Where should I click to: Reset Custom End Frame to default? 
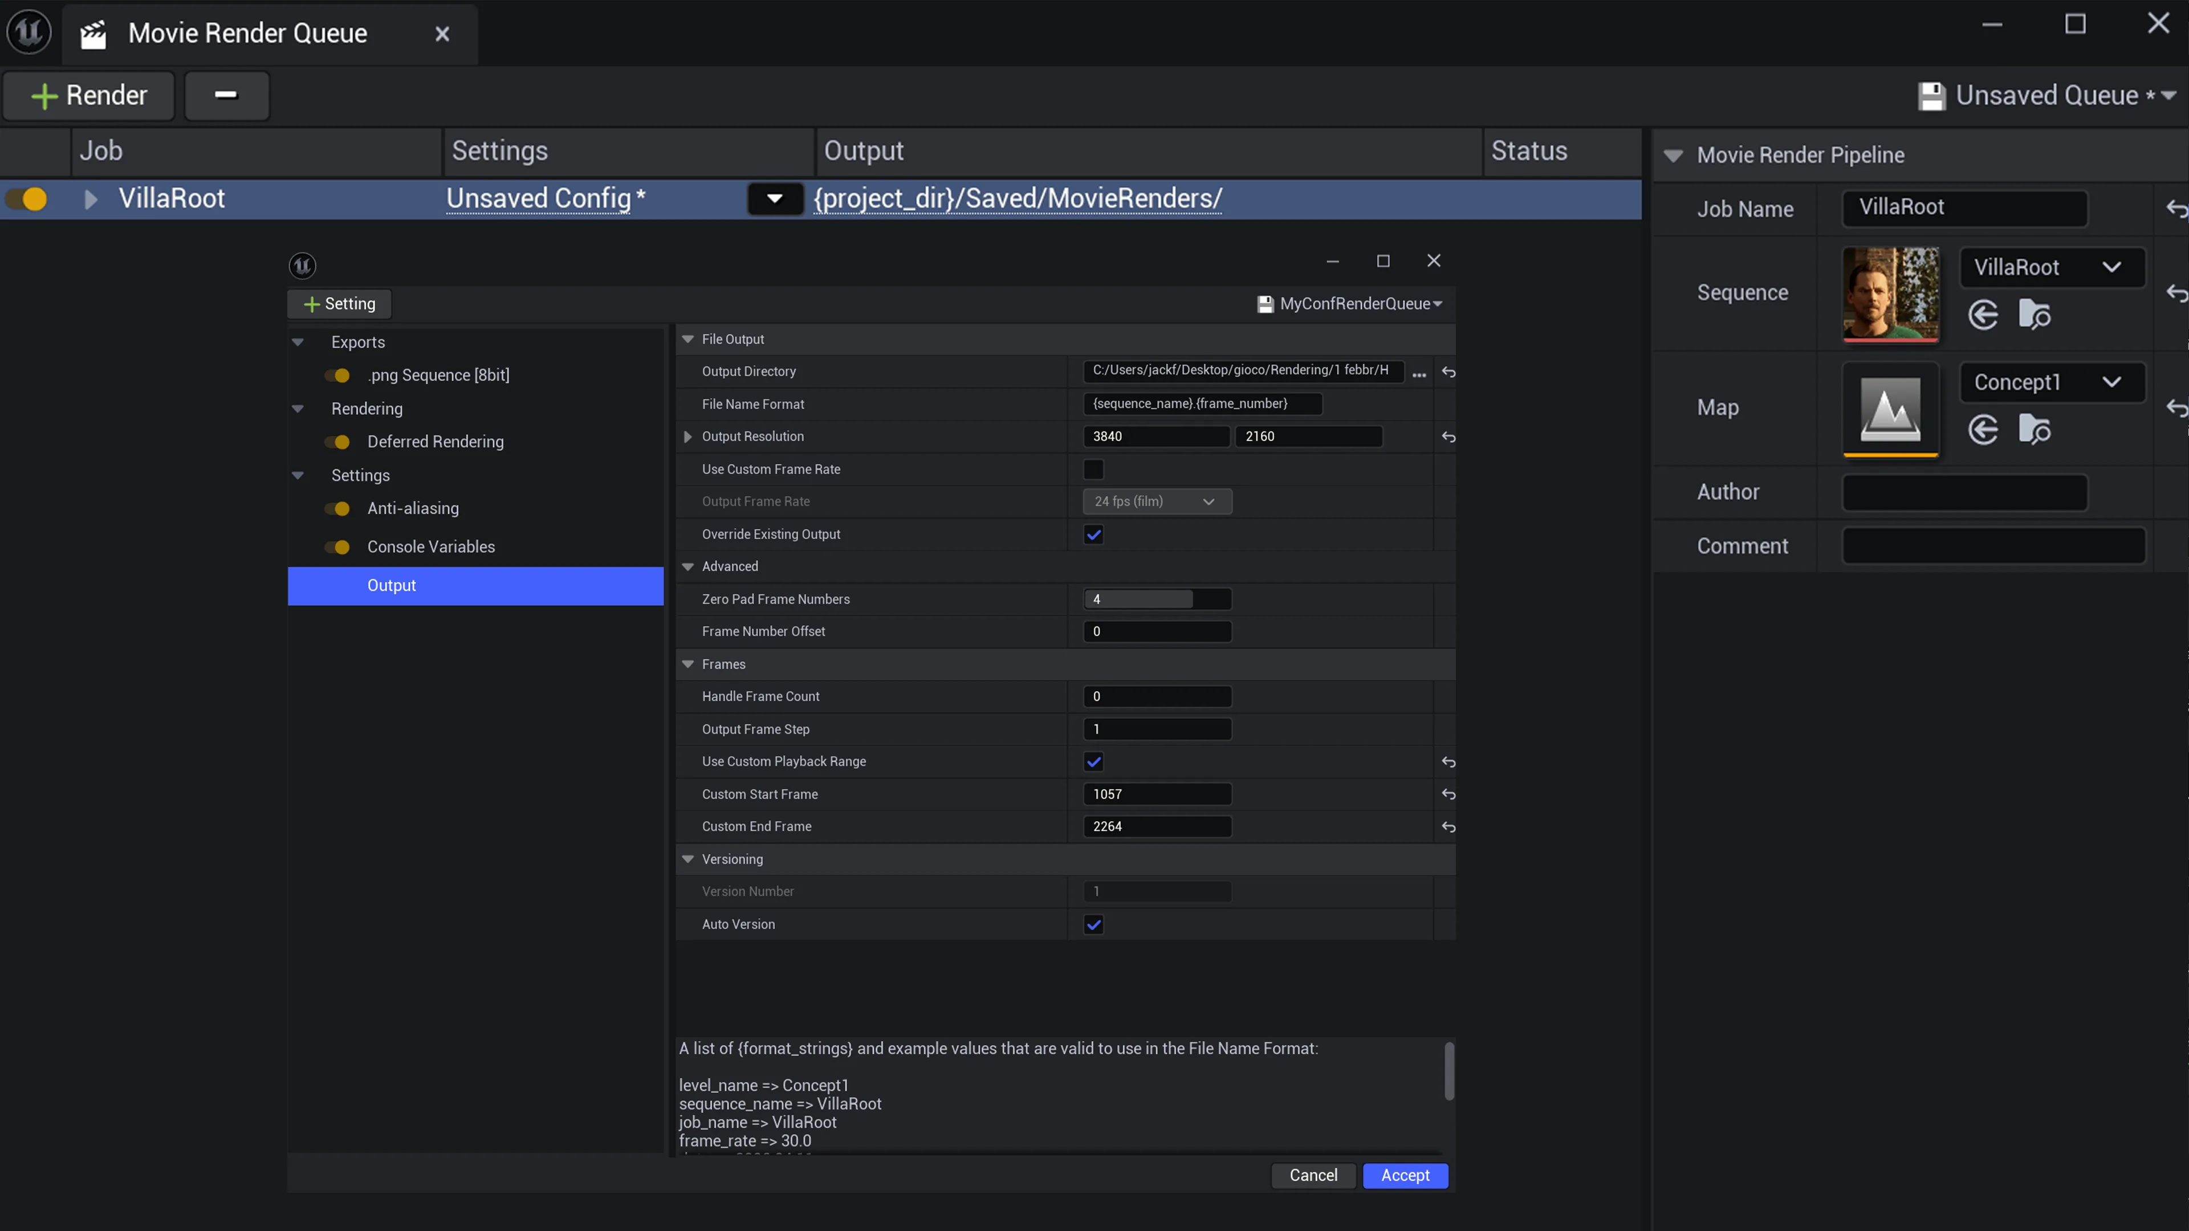point(1448,826)
